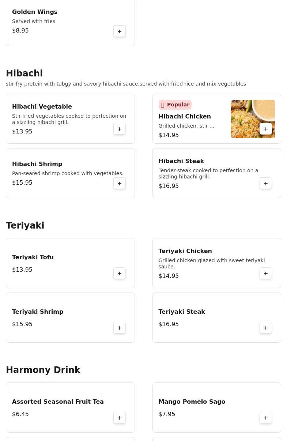The width and height of the screenshot is (287, 441).
Task: Add Teriyaki Shrimp to the order
Action: coord(120,328)
